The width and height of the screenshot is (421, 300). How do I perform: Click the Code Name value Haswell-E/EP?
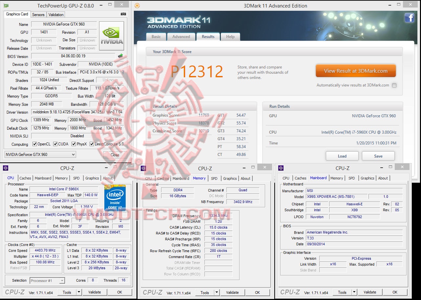tap(48, 195)
